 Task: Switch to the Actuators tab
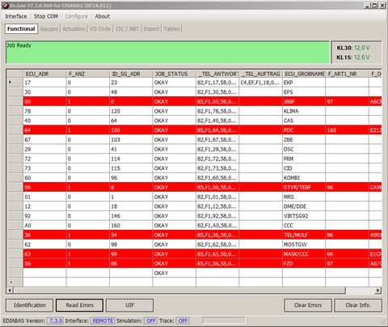coord(74,29)
